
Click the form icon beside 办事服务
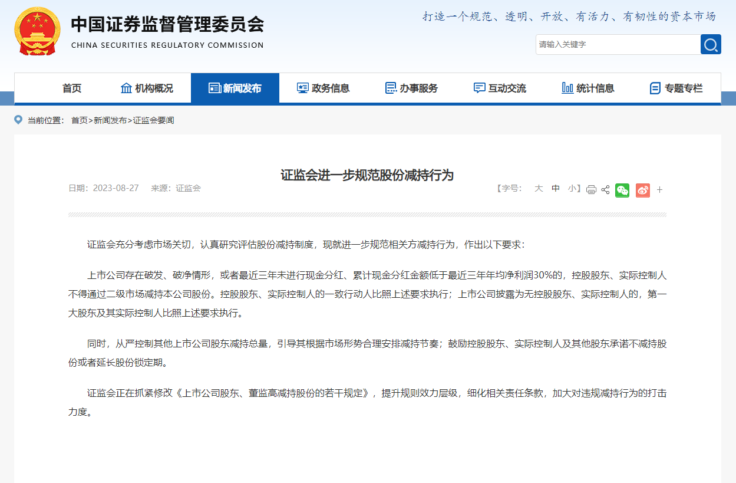[x=391, y=88]
